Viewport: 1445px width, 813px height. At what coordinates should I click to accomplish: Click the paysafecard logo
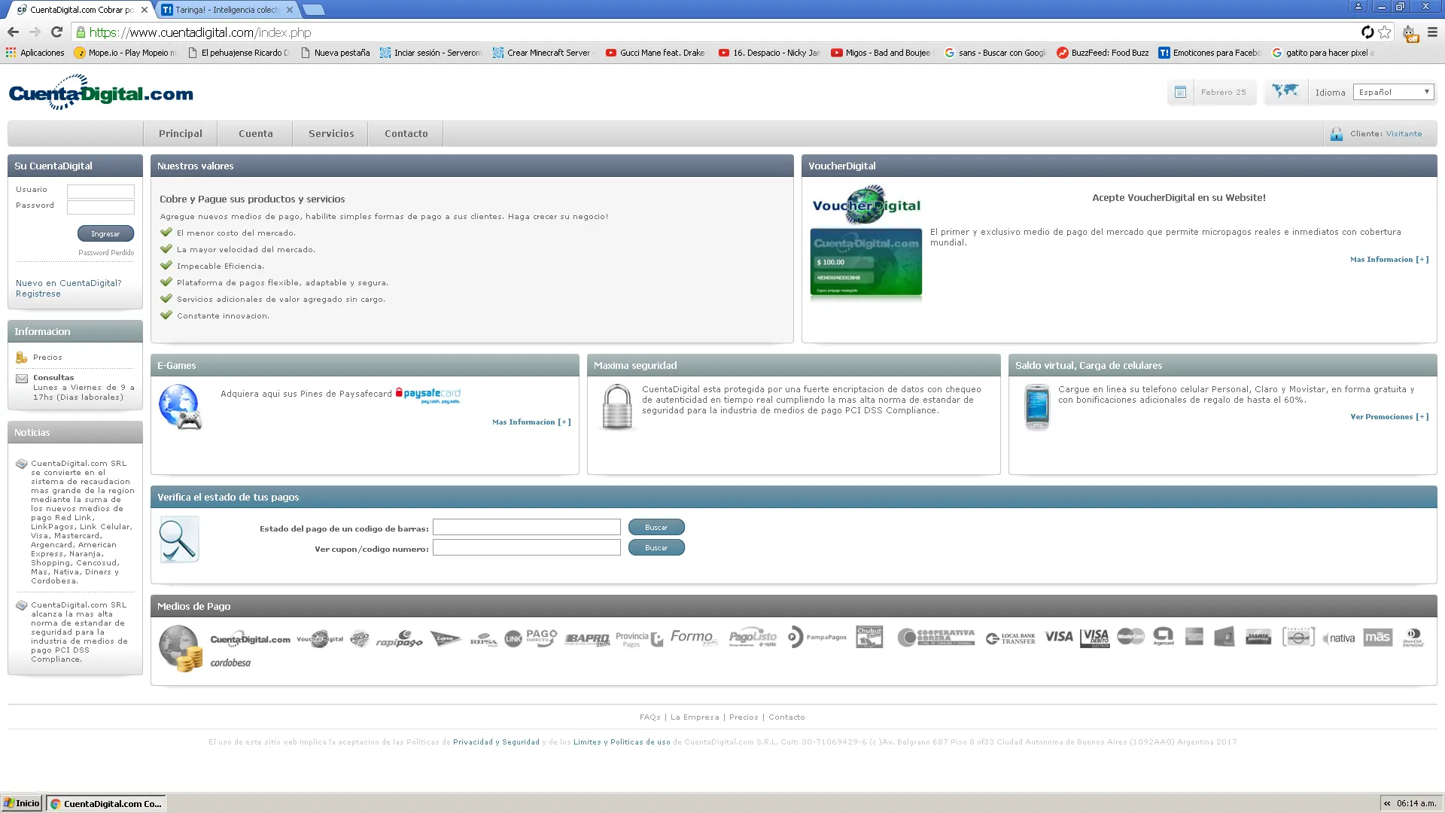[x=428, y=394]
